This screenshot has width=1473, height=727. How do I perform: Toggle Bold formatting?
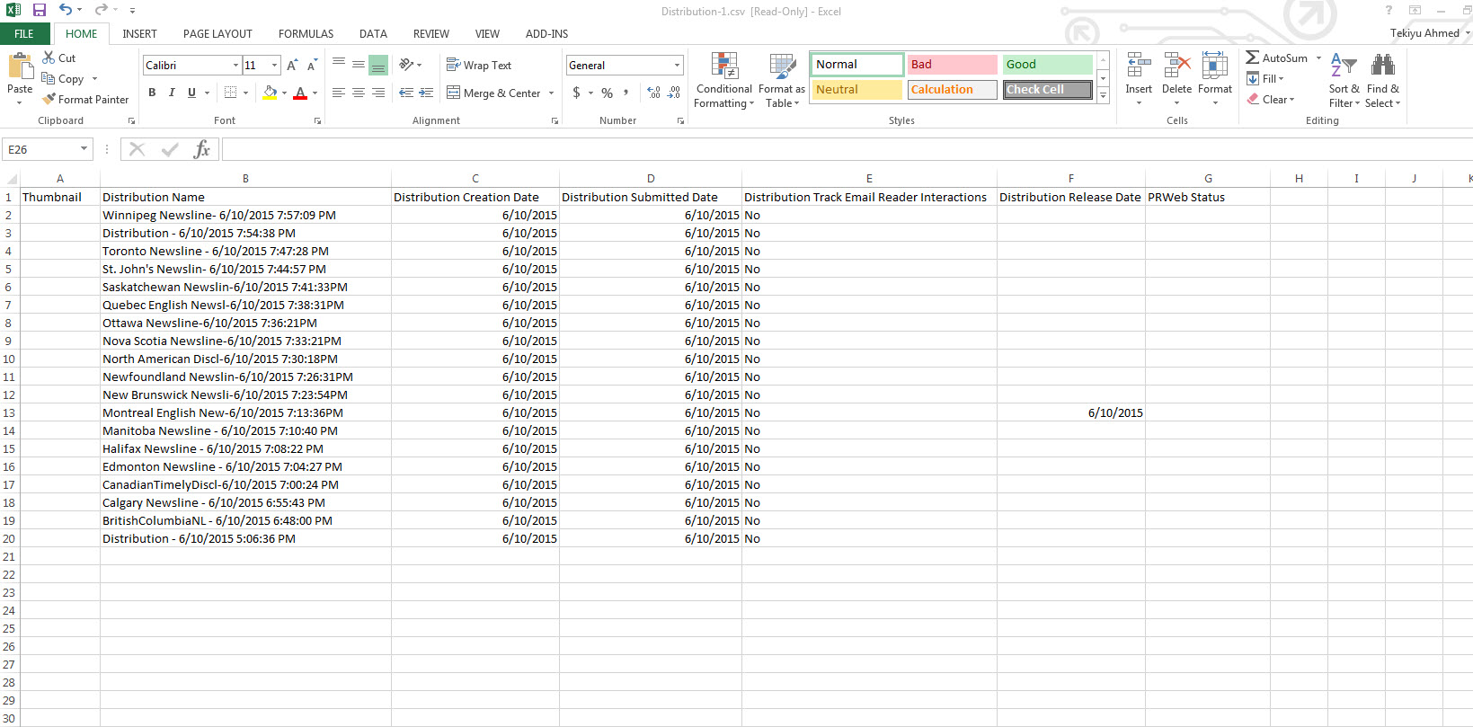coord(152,93)
